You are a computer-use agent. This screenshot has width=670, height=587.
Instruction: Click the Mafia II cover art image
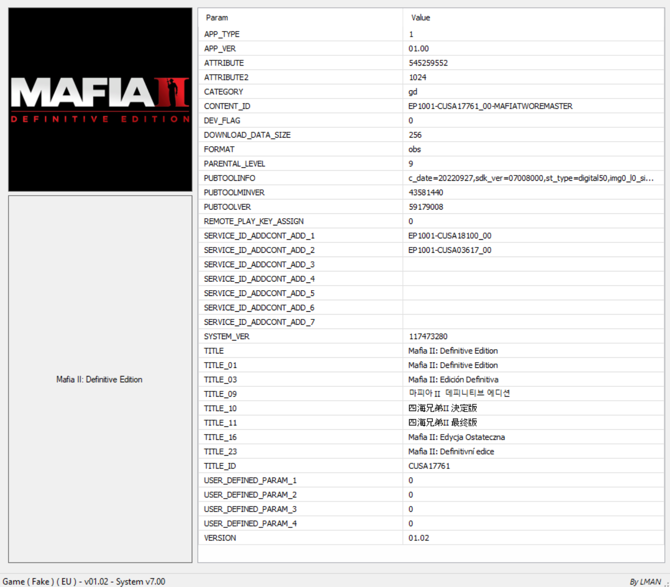(100, 100)
